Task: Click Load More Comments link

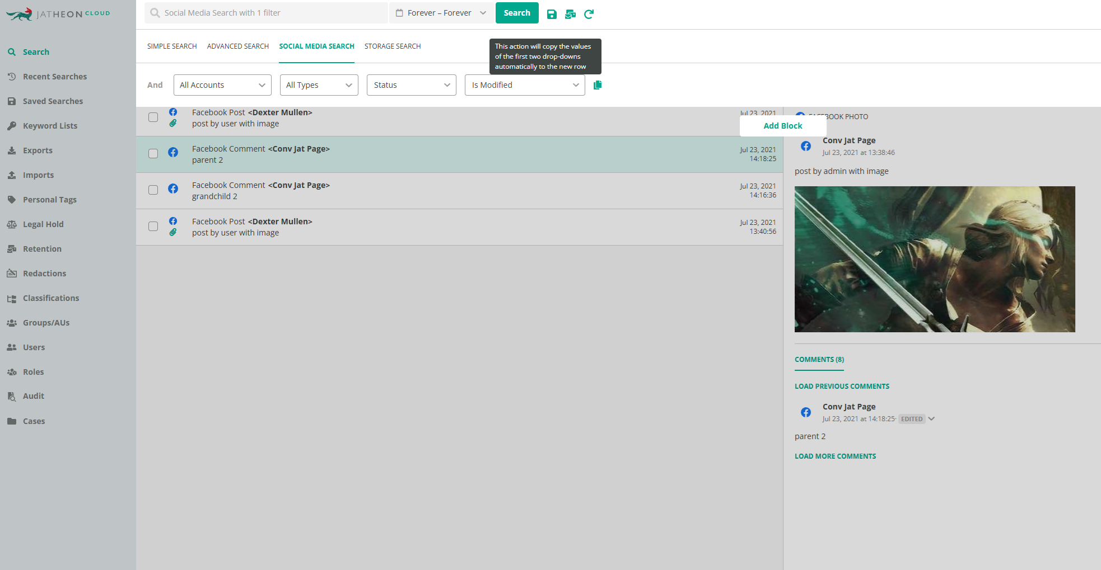Action: [x=835, y=456]
